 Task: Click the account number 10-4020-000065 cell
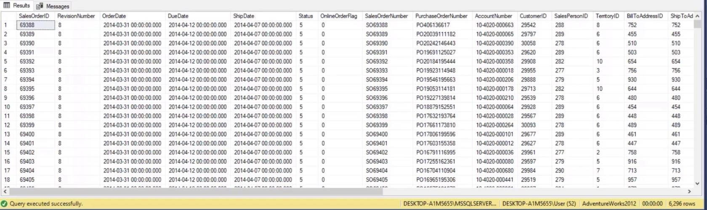495,34
